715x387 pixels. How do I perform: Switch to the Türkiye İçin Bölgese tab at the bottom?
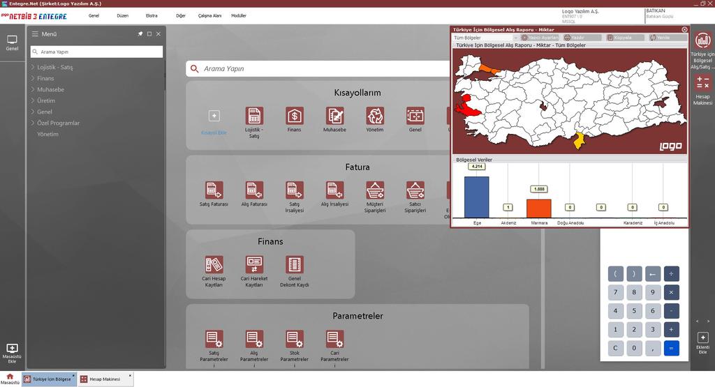click(x=48, y=379)
